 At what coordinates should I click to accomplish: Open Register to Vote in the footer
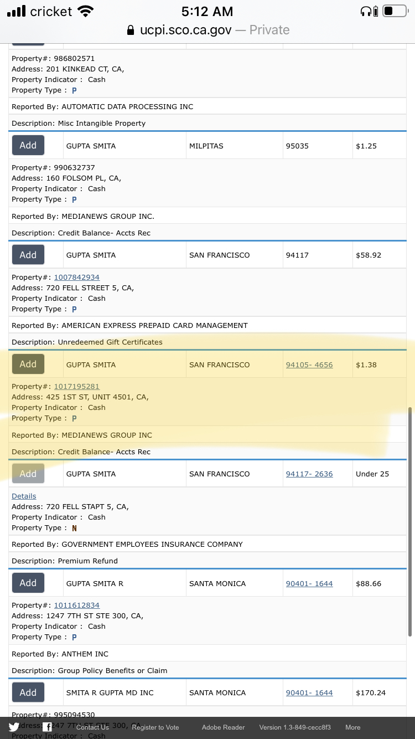pyautogui.click(x=155, y=727)
